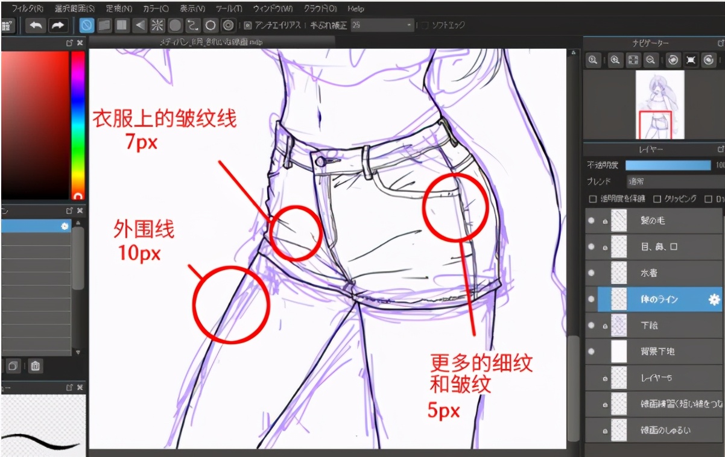Viewport: 725px width, 457px height.
Task: Tick the クリッピング checkbox
Action: (x=657, y=199)
